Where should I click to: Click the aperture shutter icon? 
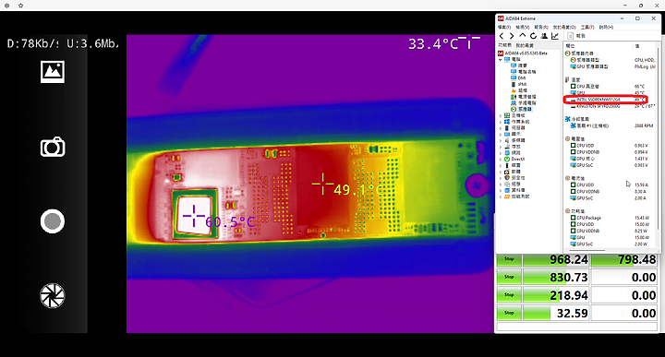(x=53, y=295)
